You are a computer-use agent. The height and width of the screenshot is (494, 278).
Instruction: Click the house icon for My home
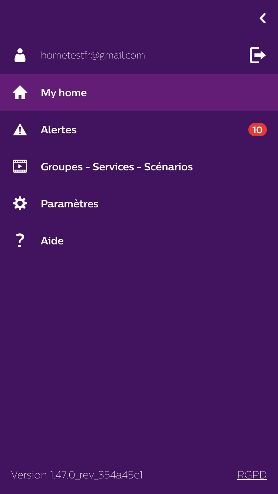click(20, 93)
